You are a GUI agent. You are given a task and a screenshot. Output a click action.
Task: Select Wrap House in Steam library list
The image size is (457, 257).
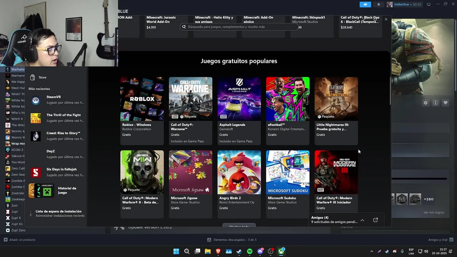click(x=15, y=143)
